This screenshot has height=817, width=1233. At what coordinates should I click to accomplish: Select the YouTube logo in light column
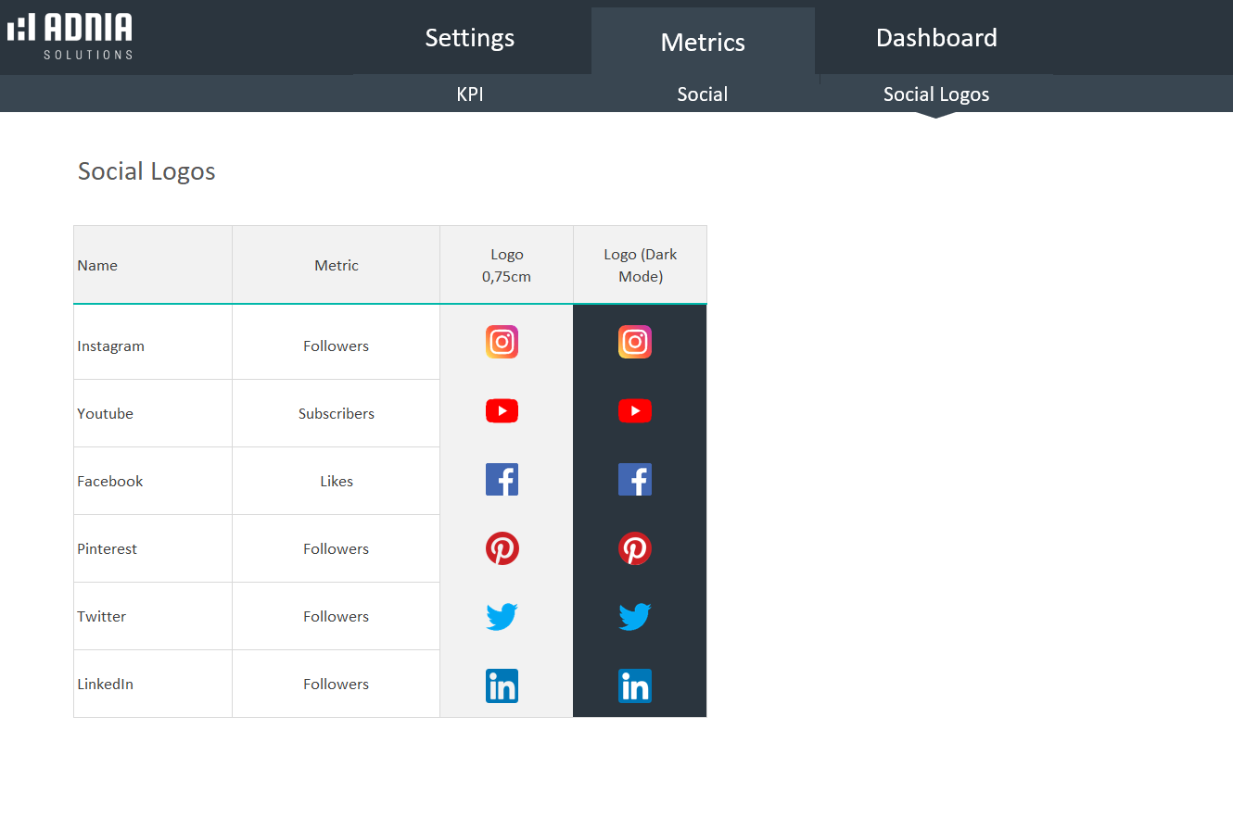pos(502,411)
